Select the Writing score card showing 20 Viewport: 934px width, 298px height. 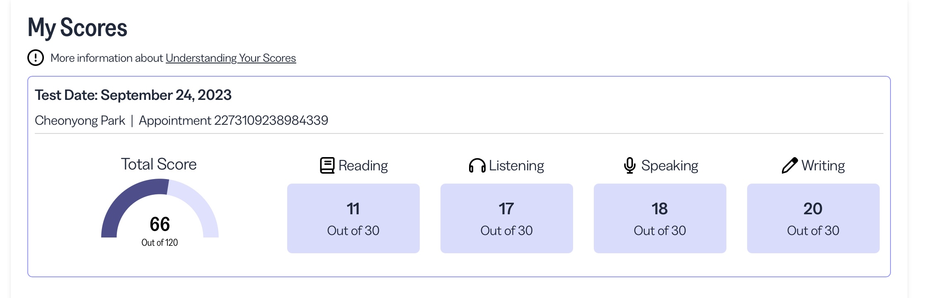[813, 218]
